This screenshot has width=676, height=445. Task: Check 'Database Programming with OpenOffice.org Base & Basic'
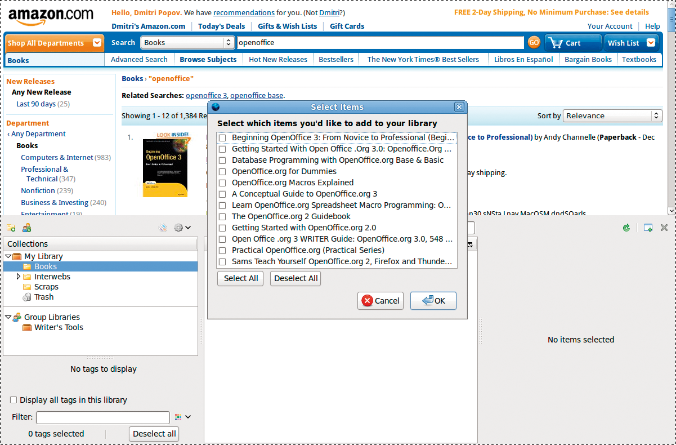tap(222, 161)
